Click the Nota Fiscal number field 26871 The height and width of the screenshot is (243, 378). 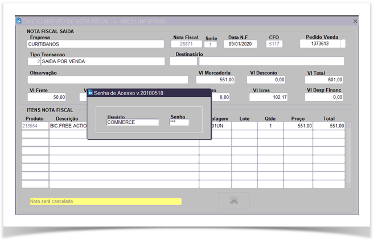186,44
